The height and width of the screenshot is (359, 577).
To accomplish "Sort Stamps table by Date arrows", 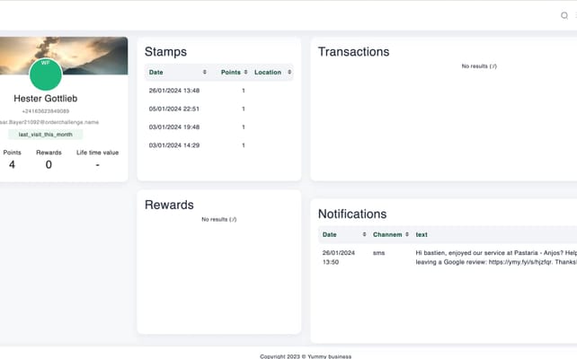I will point(205,72).
